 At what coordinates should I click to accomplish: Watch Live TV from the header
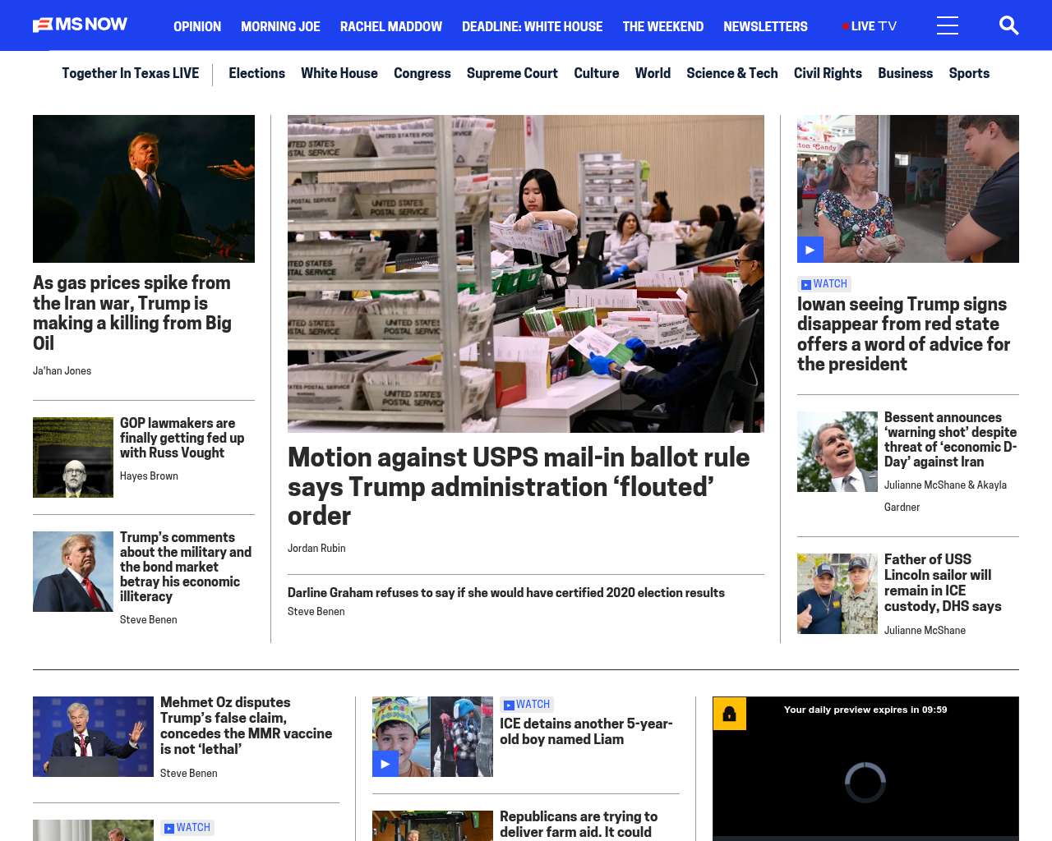[x=870, y=26]
